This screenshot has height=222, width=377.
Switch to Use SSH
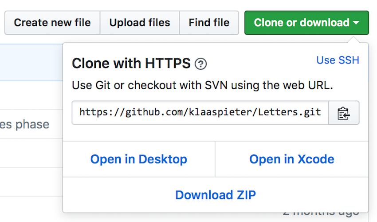[338, 60]
